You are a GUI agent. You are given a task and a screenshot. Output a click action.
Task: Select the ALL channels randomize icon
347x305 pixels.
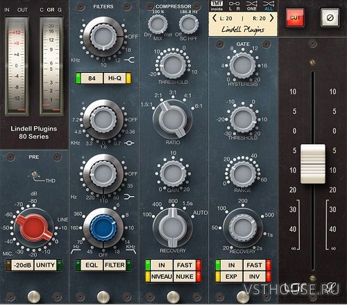269,6
